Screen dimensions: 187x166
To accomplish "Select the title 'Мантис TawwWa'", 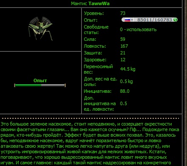I will click(x=90, y=3).
